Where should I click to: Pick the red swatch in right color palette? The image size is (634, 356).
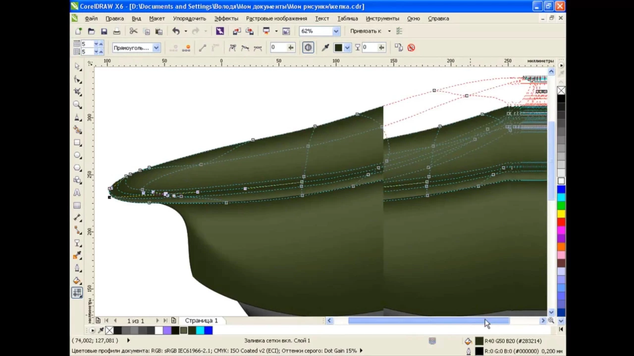tap(561, 222)
